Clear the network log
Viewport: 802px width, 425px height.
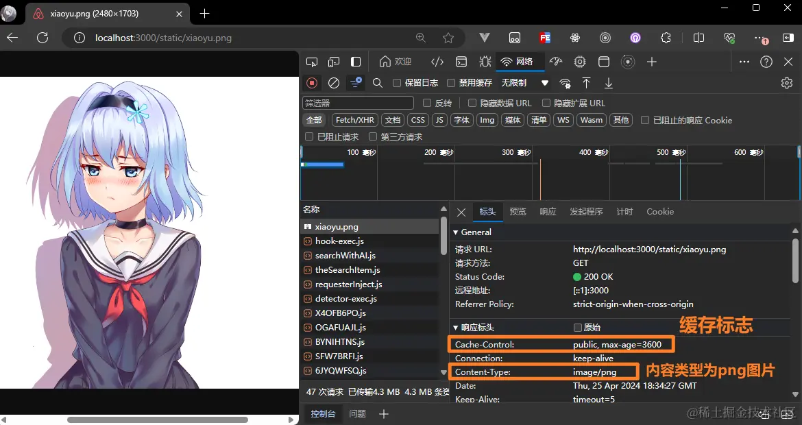tap(334, 83)
